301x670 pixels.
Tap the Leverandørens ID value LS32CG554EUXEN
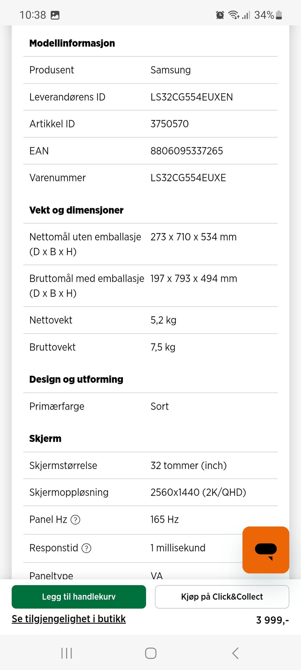coord(192,97)
